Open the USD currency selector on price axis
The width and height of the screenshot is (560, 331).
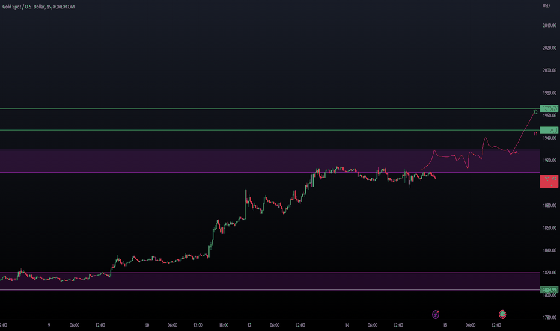point(546,5)
